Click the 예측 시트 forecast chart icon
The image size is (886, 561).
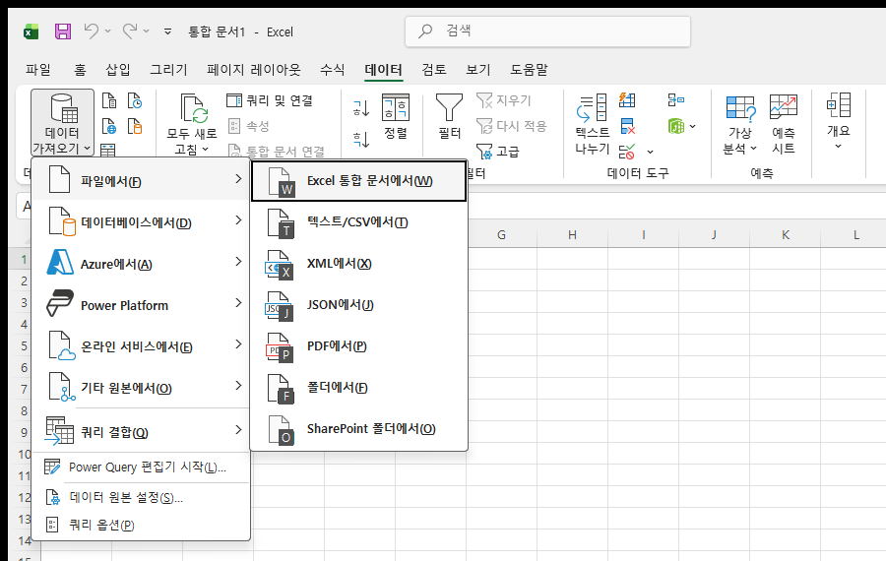(x=784, y=106)
